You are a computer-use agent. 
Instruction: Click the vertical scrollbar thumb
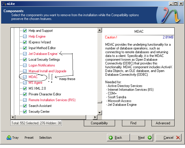(100, 102)
